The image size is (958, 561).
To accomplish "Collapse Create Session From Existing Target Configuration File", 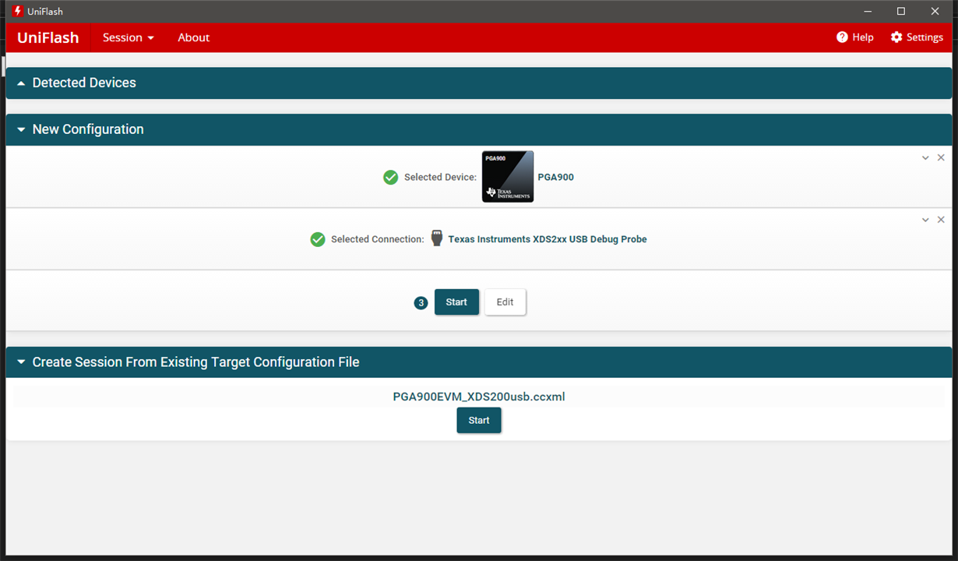I will click(479, 362).
